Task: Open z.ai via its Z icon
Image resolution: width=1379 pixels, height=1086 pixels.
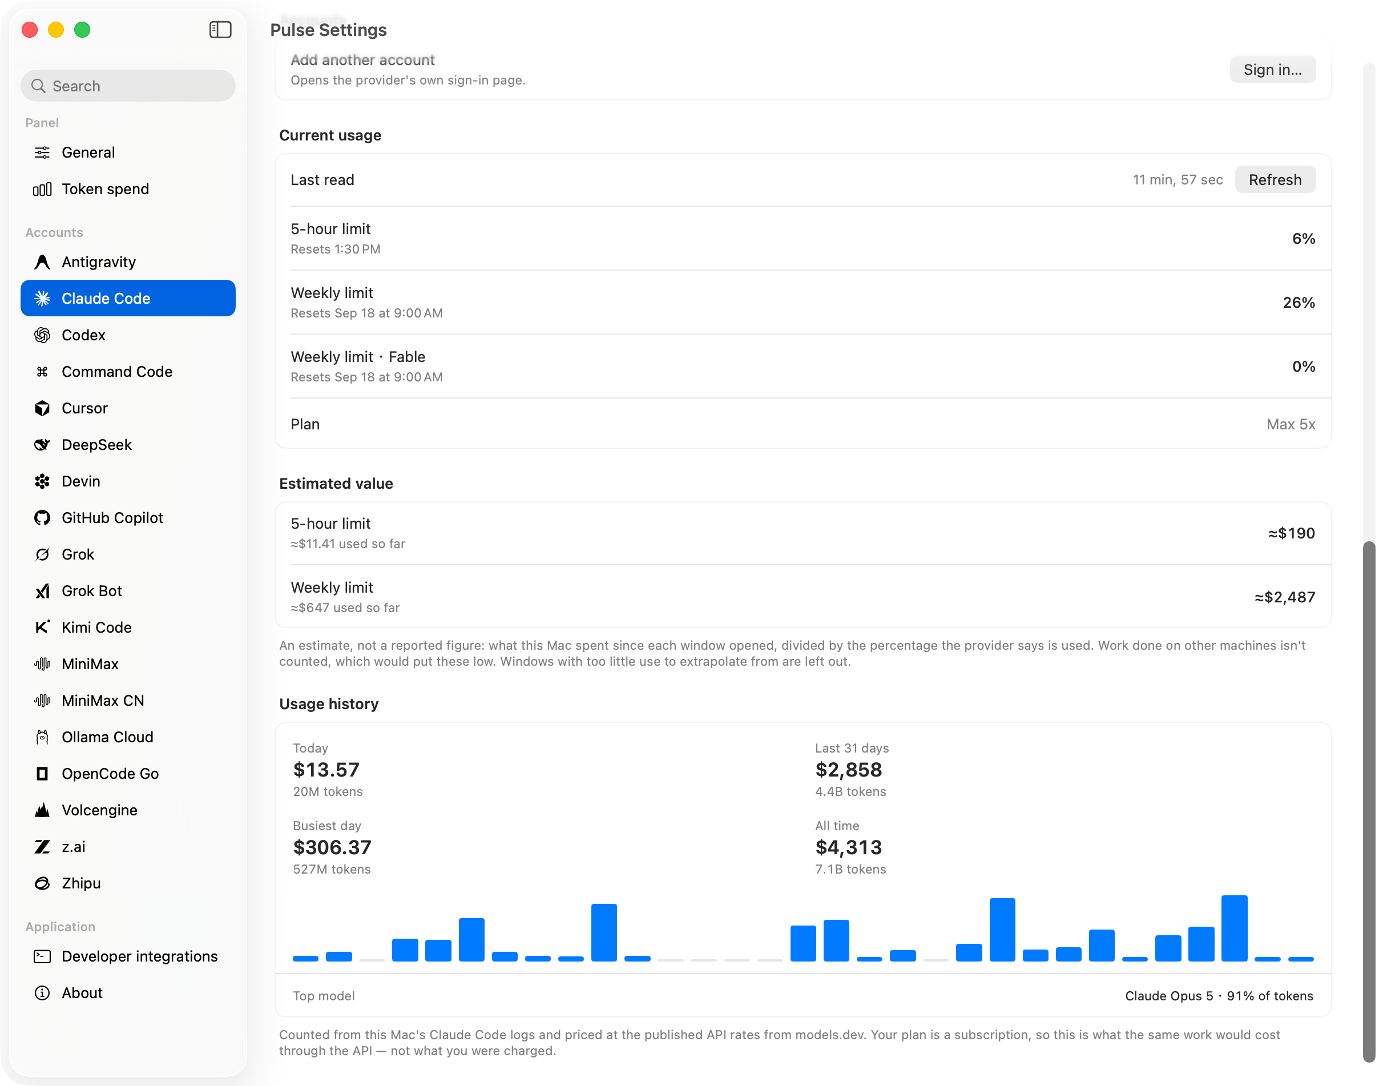Action: point(42,847)
